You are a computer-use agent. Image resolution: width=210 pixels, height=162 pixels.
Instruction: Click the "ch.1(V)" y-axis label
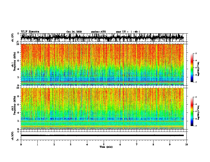(12, 38)
